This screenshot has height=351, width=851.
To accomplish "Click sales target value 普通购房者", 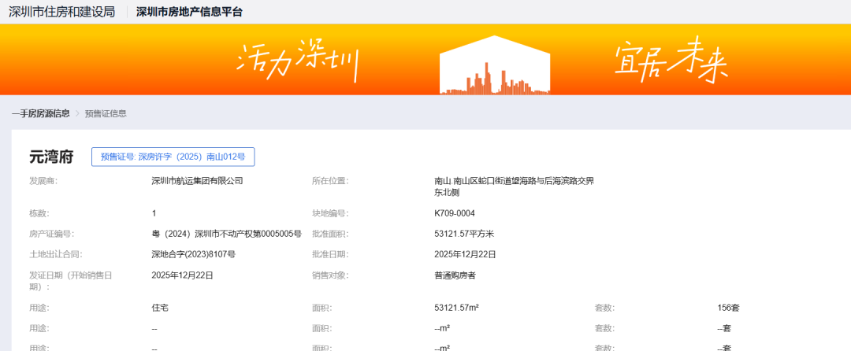I will point(455,275).
